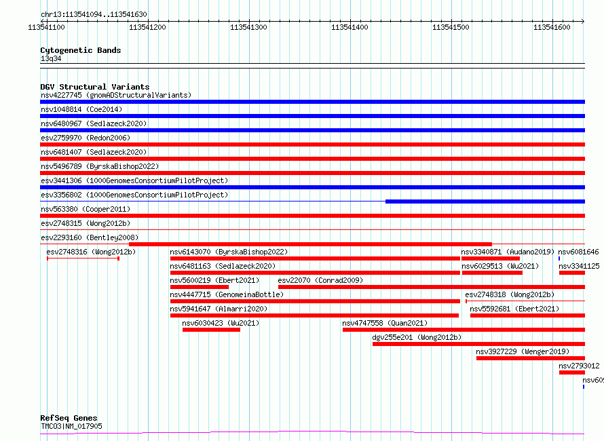Select the thick blue segment of esv3356802
The width and height of the screenshot is (604, 441).
[485, 202]
